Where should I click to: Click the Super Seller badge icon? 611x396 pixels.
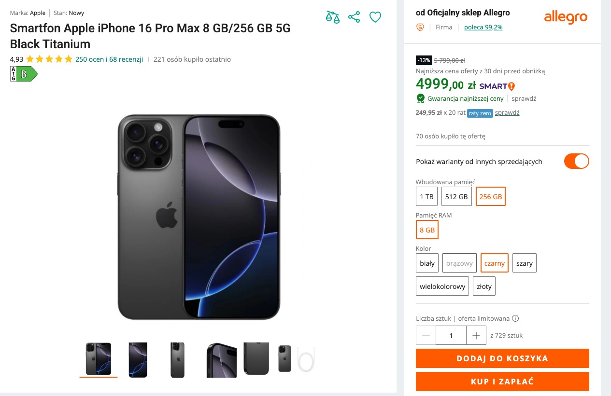(x=420, y=27)
